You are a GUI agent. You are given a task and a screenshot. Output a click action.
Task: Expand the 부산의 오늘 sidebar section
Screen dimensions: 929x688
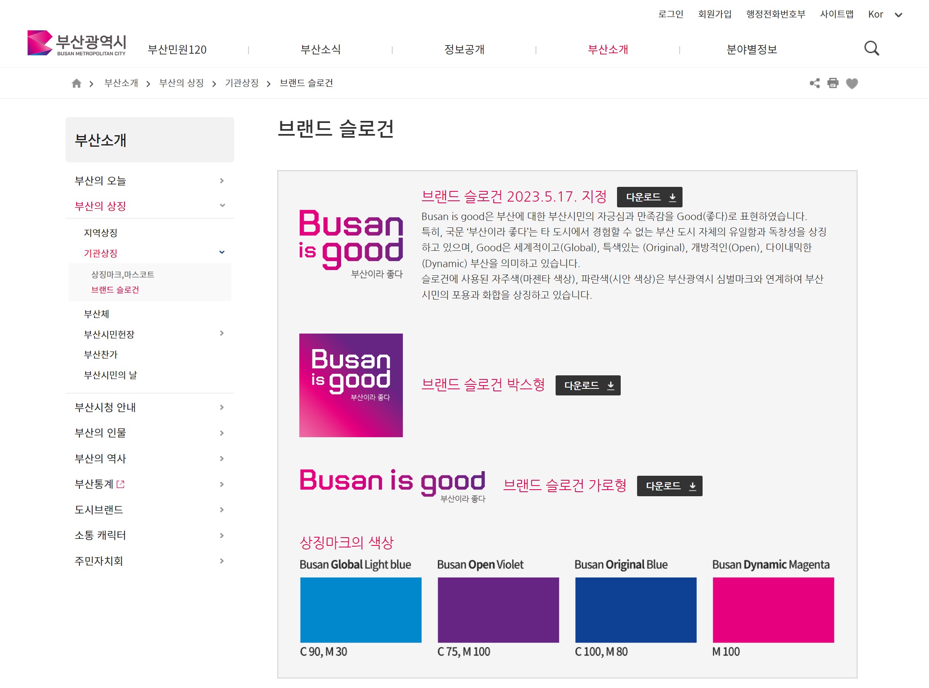pos(222,181)
